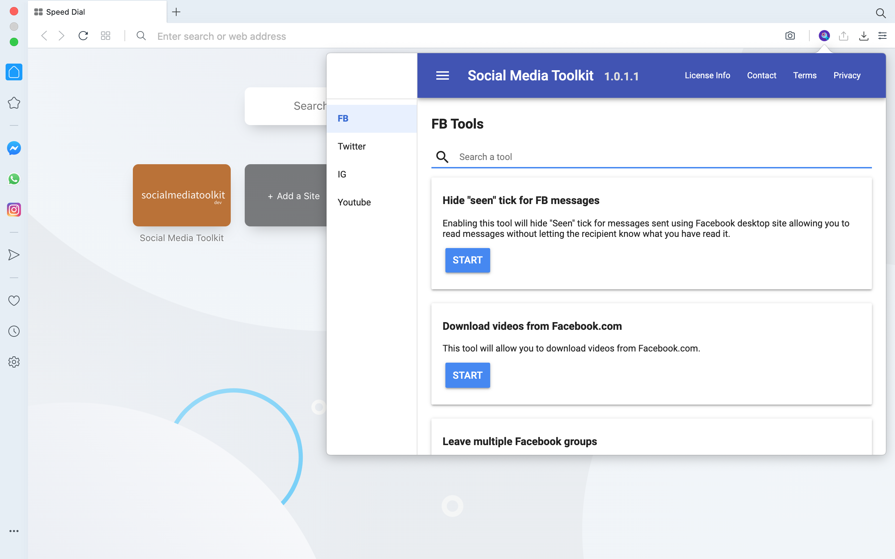Open the Easy Setup sliders icon
The width and height of the screenshot is (895, 559).
(x=882, y=36)
